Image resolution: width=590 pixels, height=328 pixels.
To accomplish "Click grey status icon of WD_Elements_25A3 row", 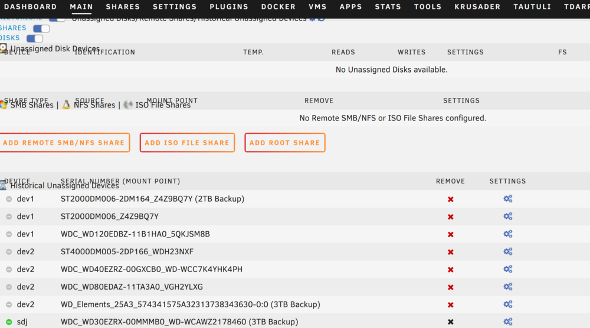I will click(9, 304).
